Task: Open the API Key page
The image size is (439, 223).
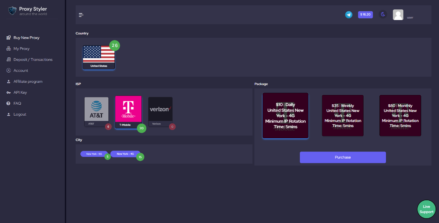Action: [x=20, y=92]
